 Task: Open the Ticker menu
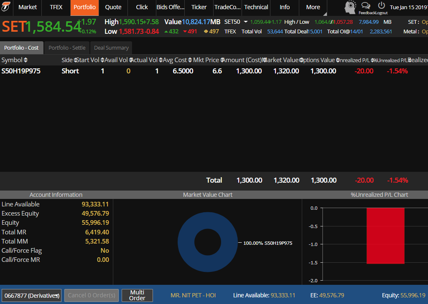(199, 7)
